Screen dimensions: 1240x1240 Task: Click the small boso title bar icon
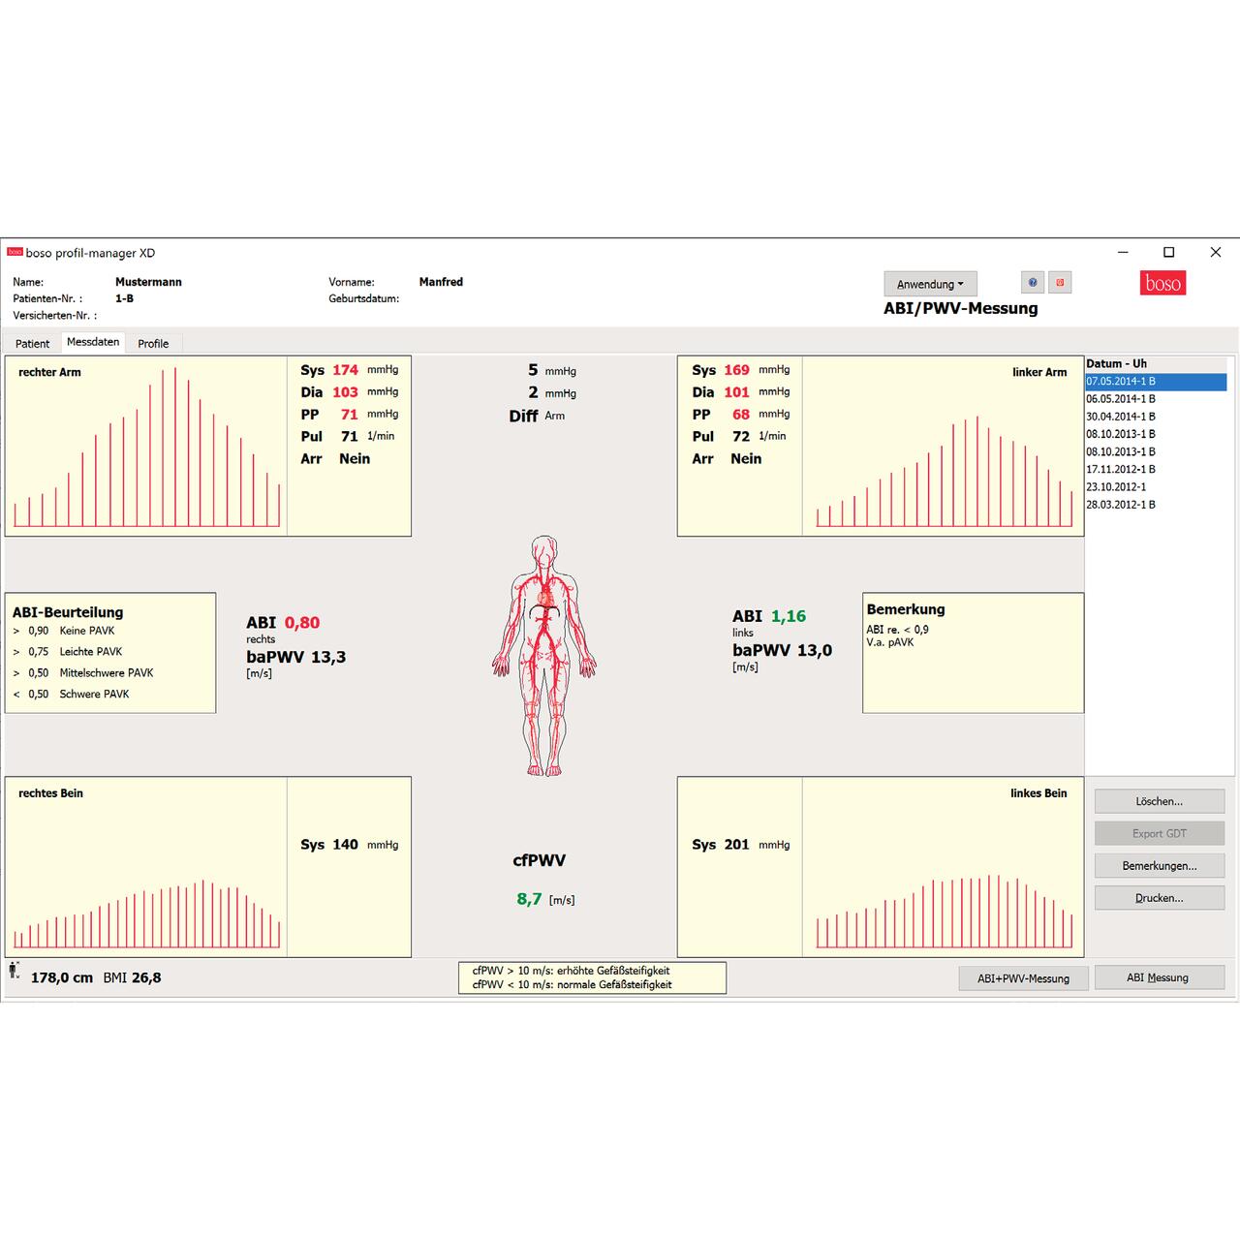[x=15, y=253]
